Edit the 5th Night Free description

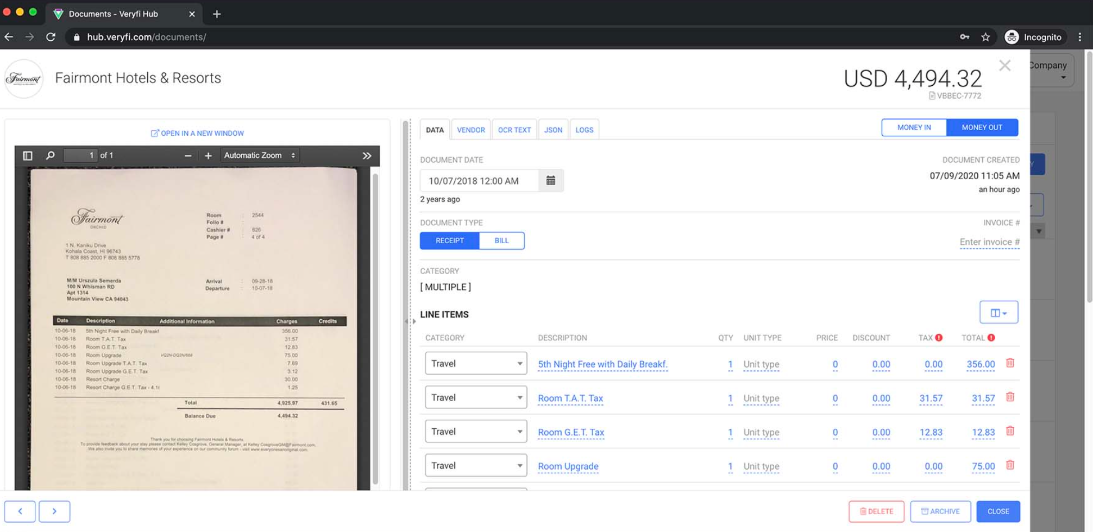(x=603, y=364)
